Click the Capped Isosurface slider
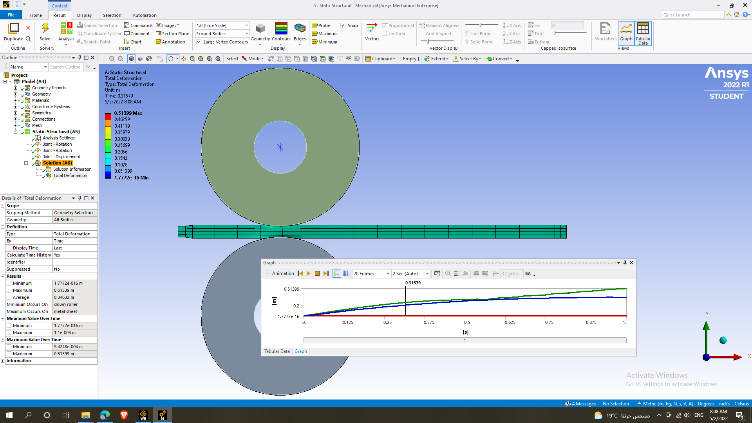The height and width of the screenshot is (423, 752). point(570,33)
